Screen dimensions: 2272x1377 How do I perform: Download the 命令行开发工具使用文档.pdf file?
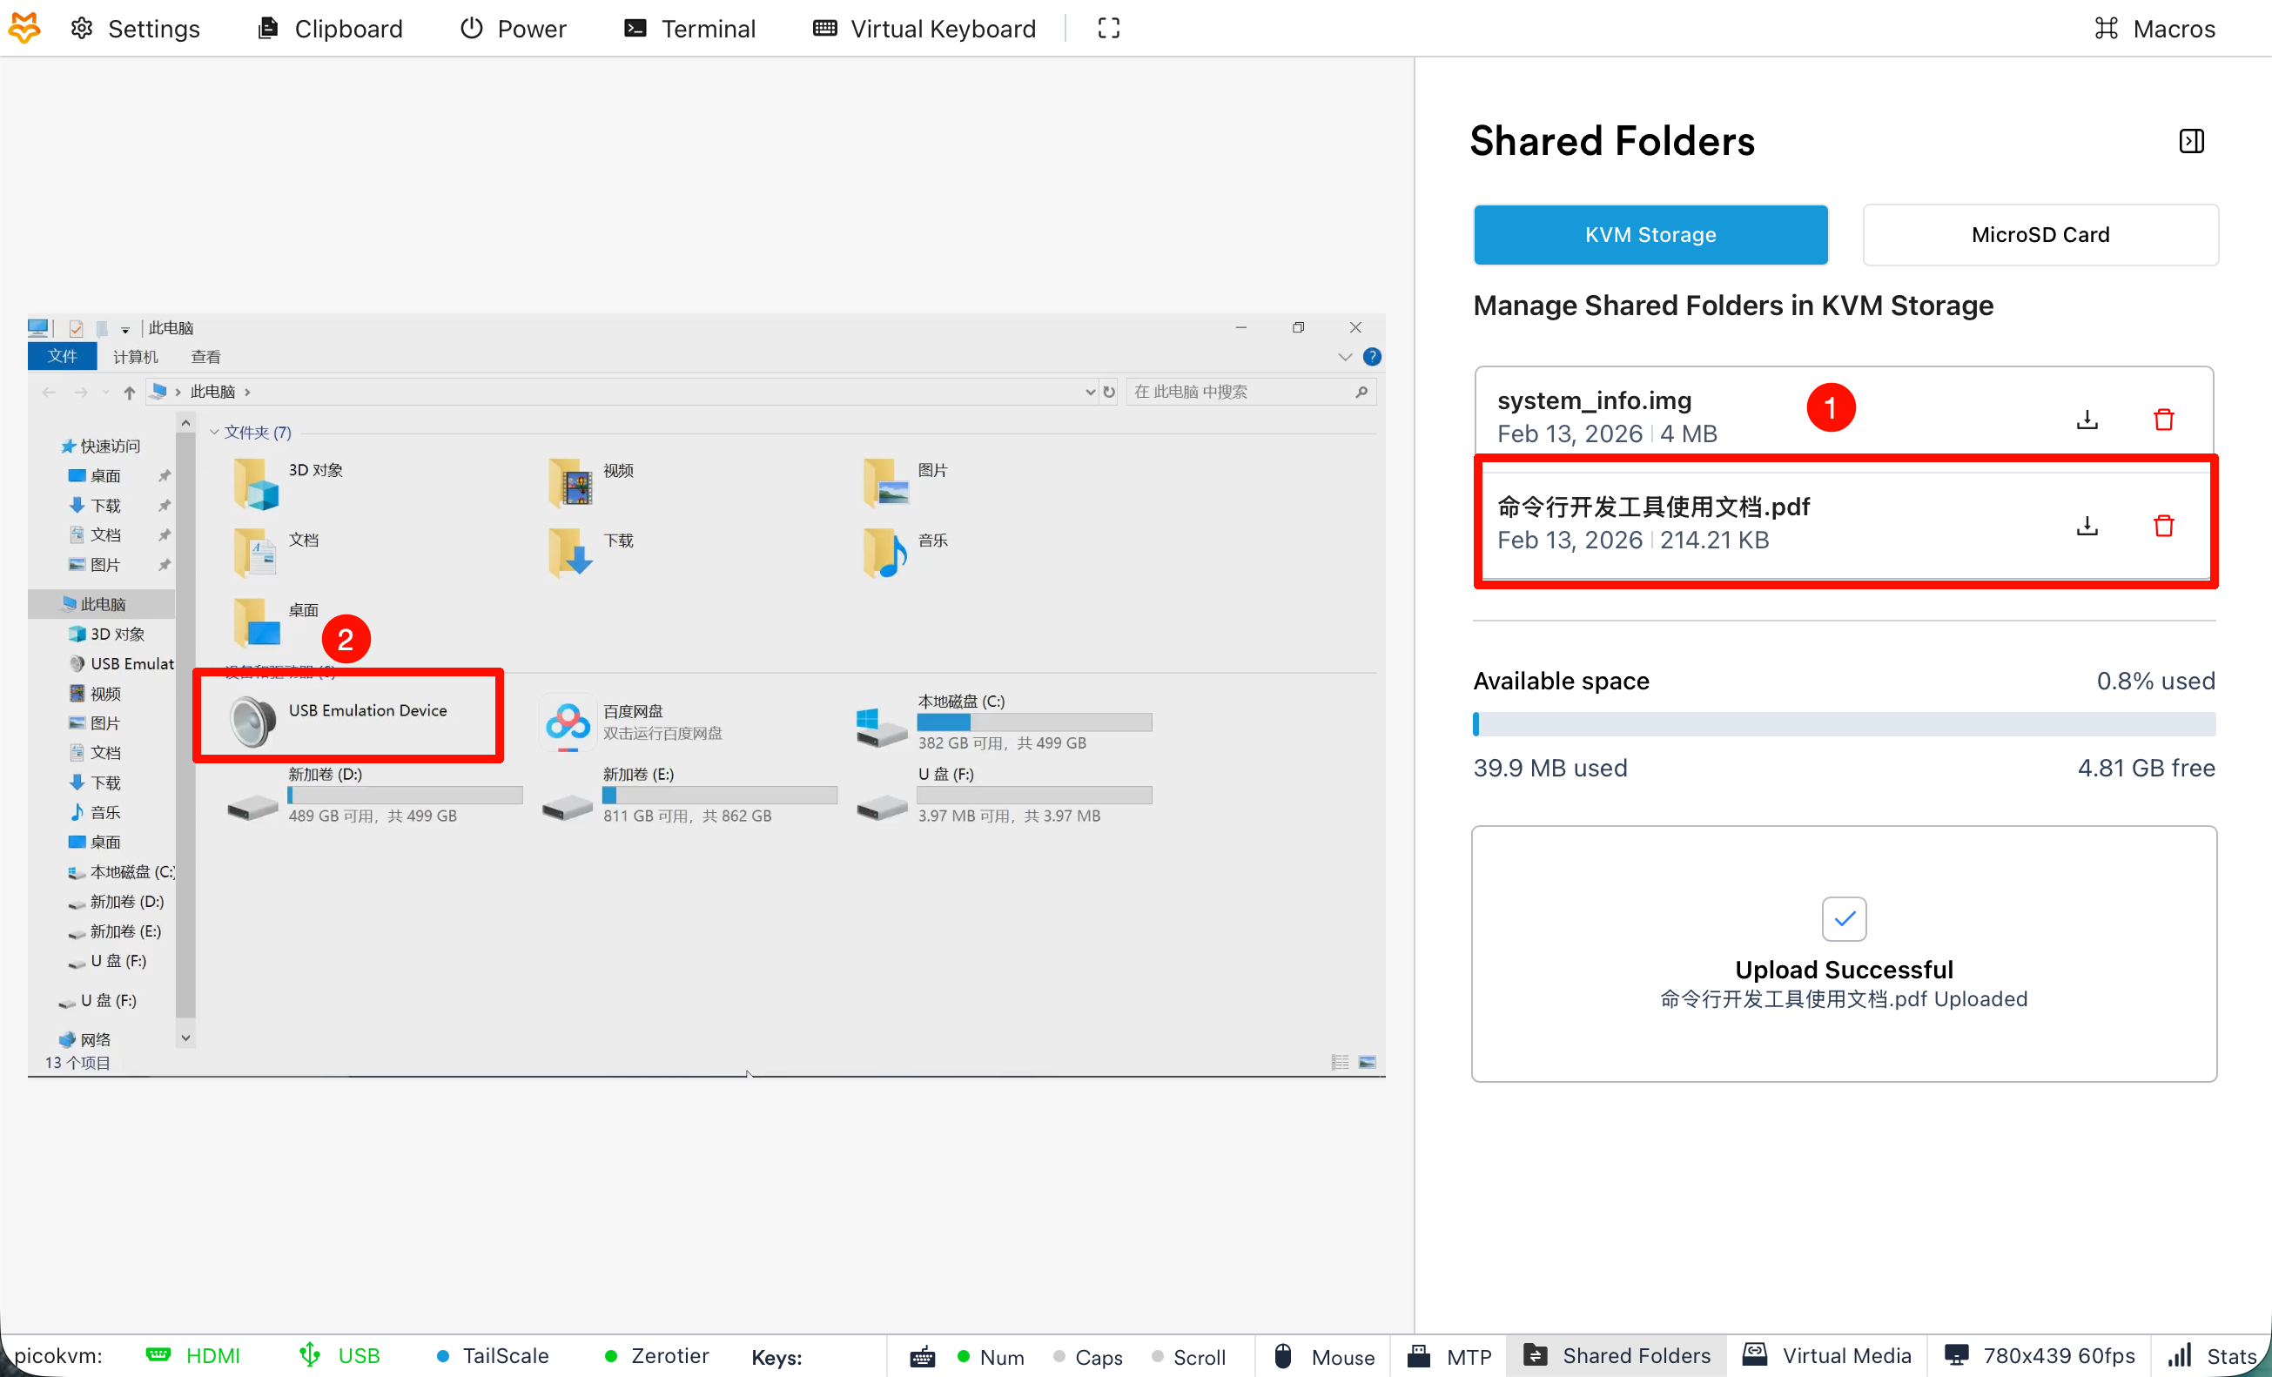[x=2087, y=527]
